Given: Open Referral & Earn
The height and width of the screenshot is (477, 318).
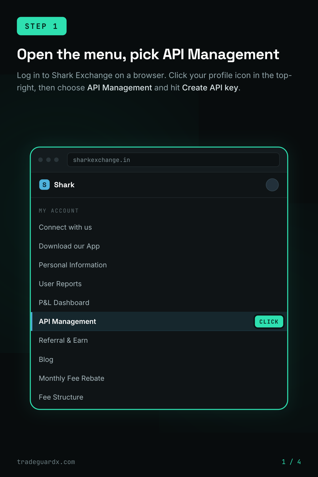Looking at the screenshot, I should pos(159,340).
